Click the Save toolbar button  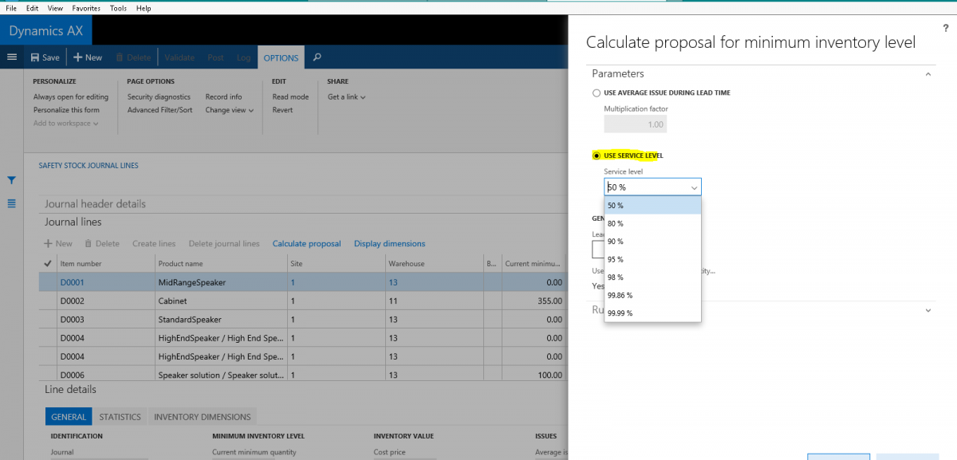coord(45,57)
